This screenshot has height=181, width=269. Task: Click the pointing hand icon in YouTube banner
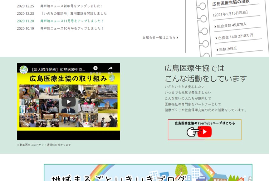pos(192,132)
